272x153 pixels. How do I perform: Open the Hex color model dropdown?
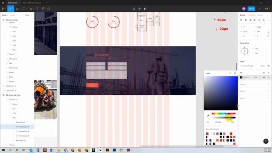pyautogui.click(x=208, y=122)
